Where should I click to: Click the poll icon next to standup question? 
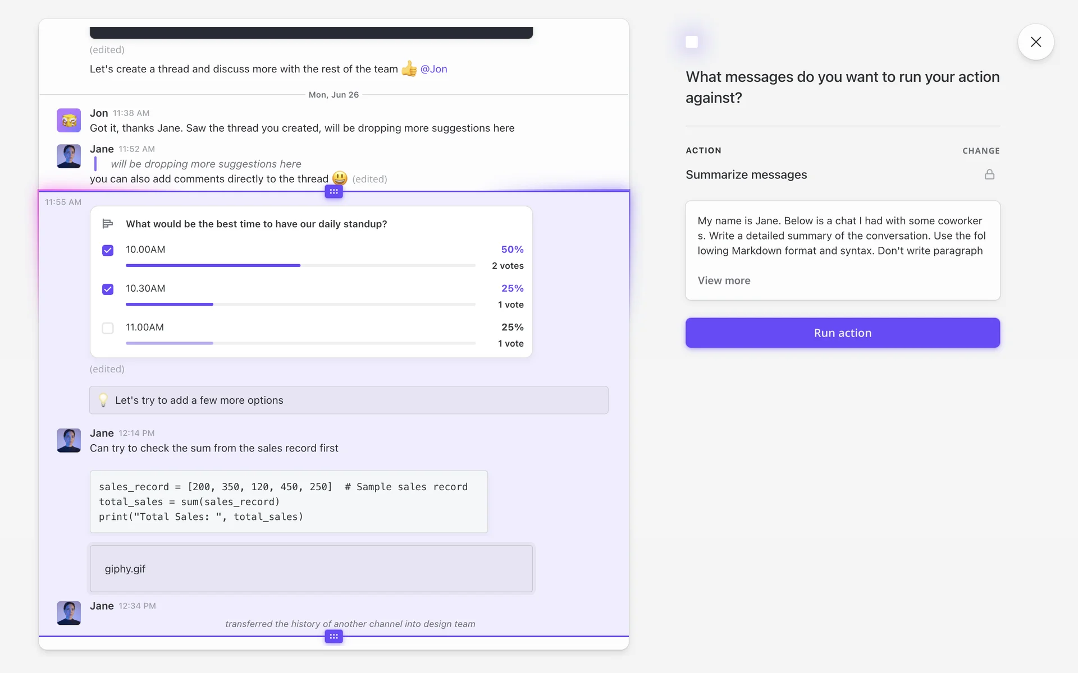(107, 224)
